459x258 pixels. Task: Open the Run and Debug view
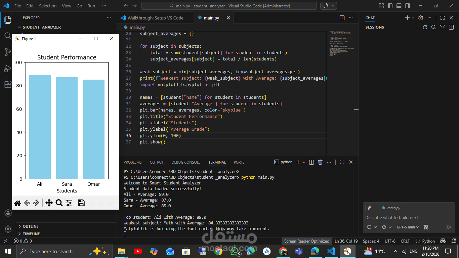click(8, 68)
